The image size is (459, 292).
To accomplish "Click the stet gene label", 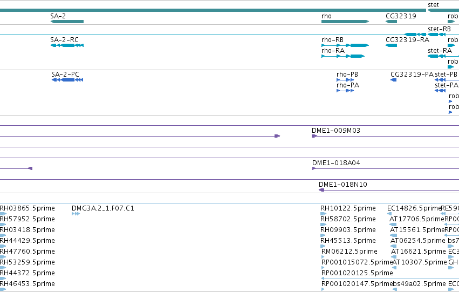I will pyautogui.click(x=433, y=5).
